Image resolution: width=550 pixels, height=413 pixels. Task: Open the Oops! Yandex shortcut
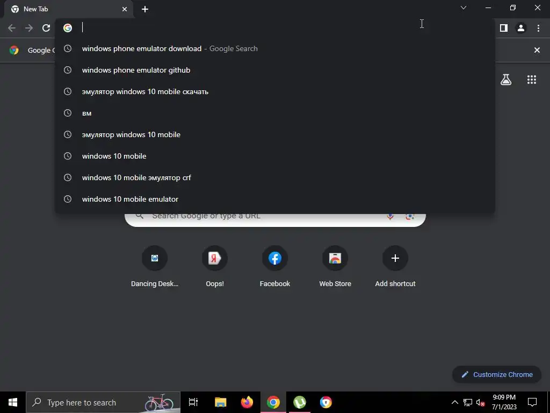(215, 267)
